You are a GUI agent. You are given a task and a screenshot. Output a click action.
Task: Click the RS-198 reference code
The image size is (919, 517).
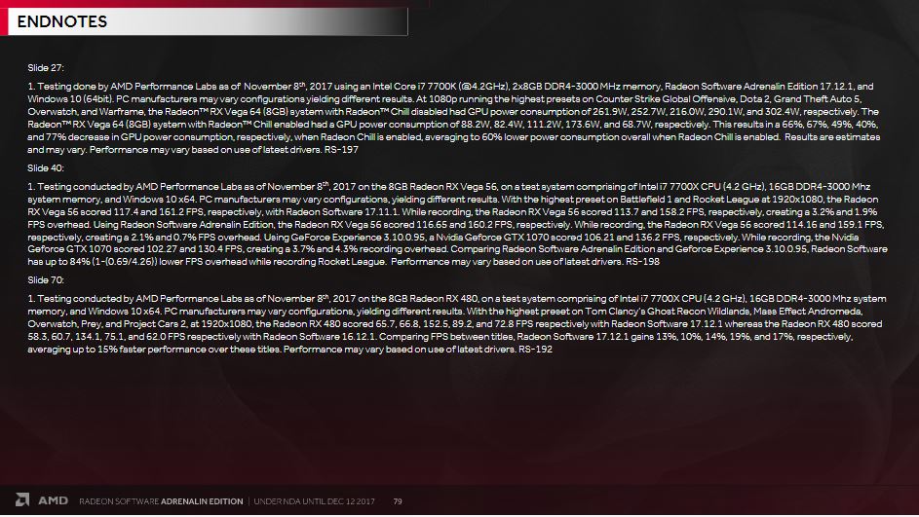[x=642, y=262]
